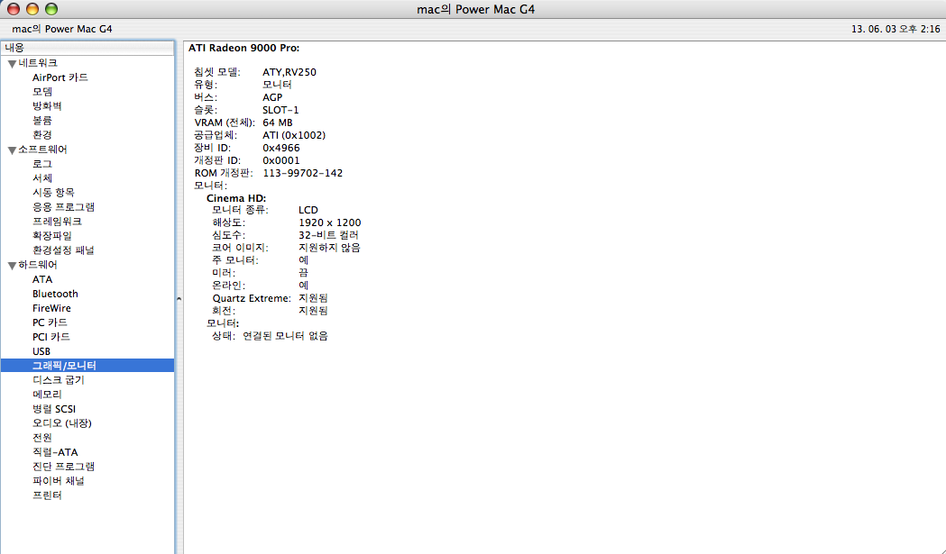
Task: Select AirPort 카드 in sidebar
Action: [x=60, y=77]
